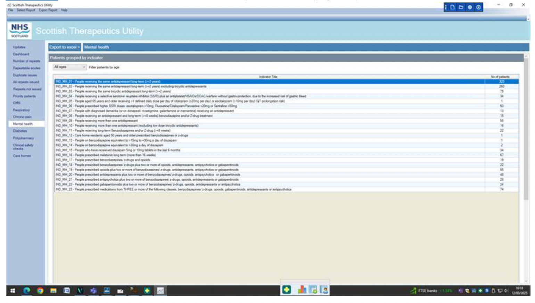
Task: Select the IND_MH_15 diazepam tablets row
Action: point(286,150)
